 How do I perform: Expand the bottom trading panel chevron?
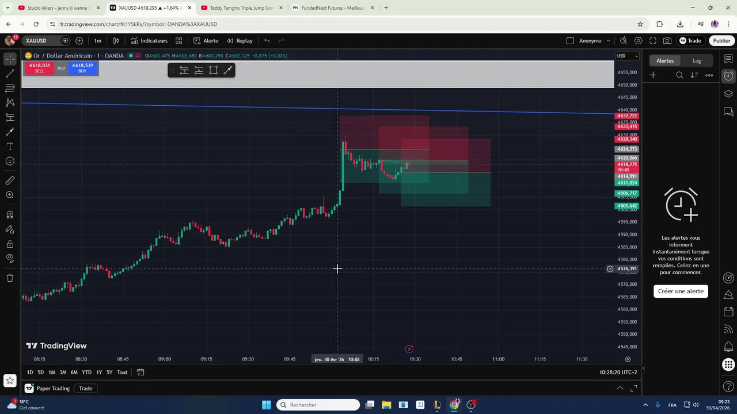click(620, 388)
